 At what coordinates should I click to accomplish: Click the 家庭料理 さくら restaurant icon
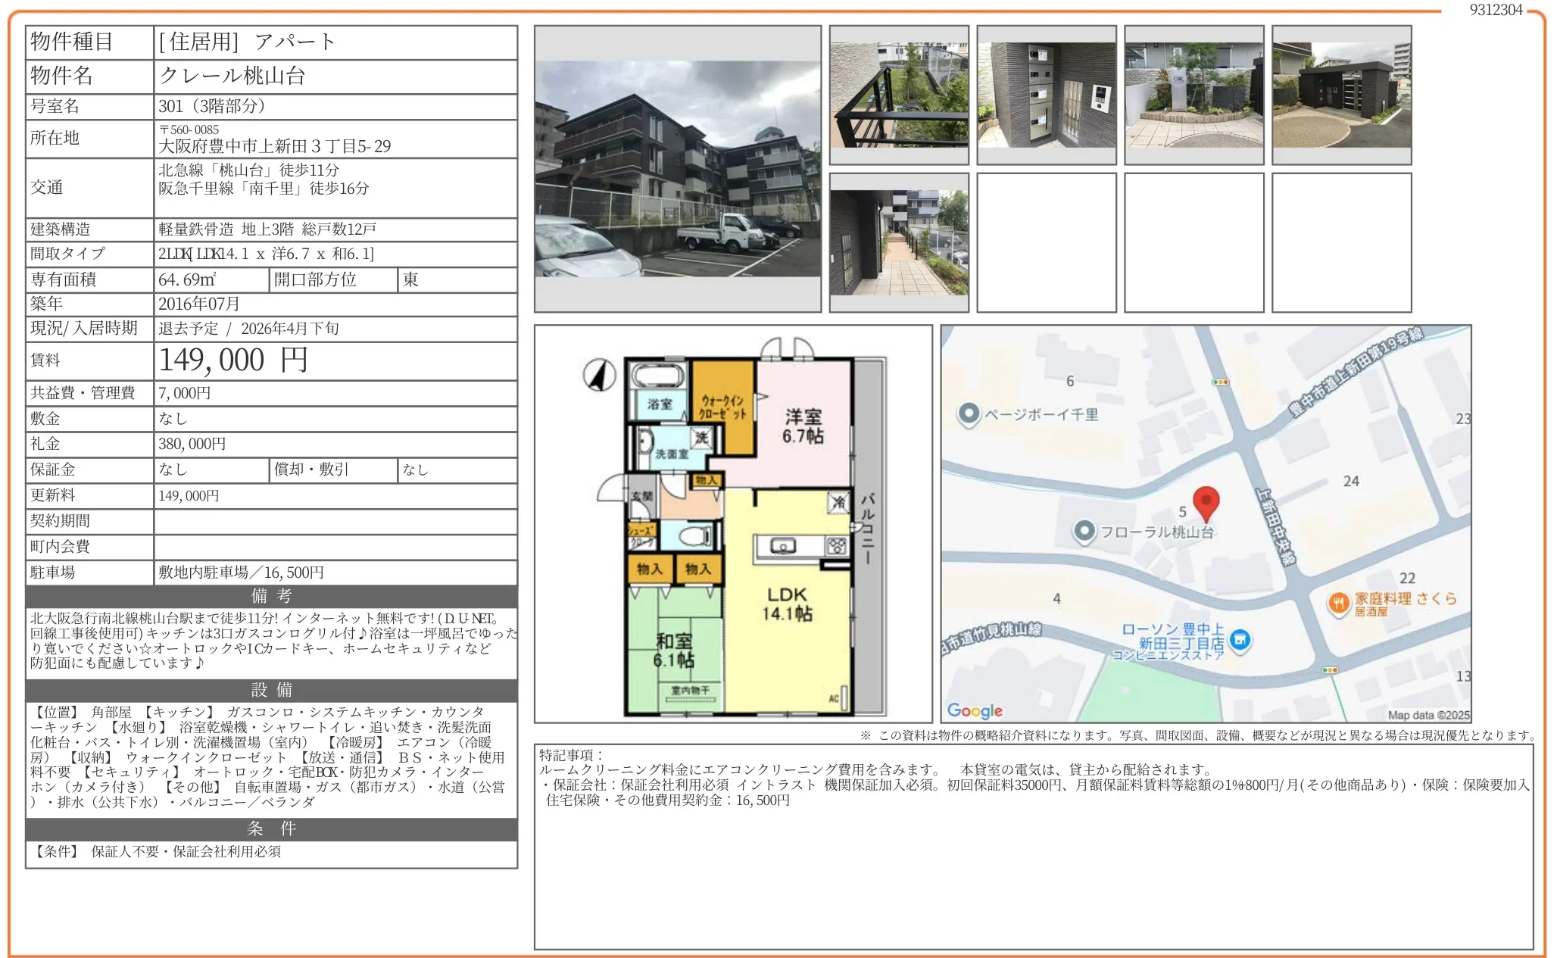(x=1339, y=603)
